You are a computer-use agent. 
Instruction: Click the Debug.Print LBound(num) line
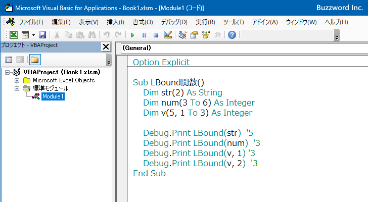(x=202, y=143)
